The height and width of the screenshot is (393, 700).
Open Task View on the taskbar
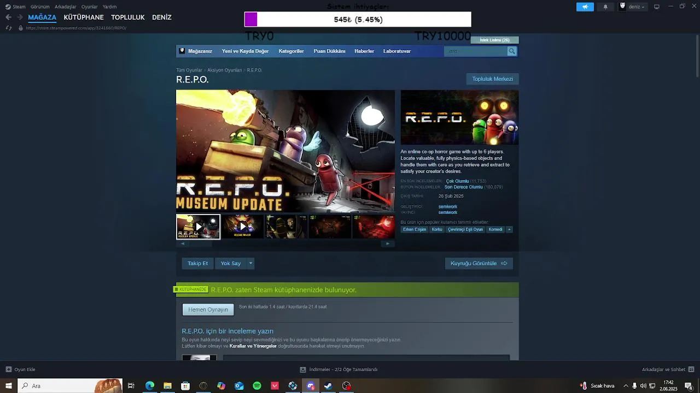pos(131,386)
